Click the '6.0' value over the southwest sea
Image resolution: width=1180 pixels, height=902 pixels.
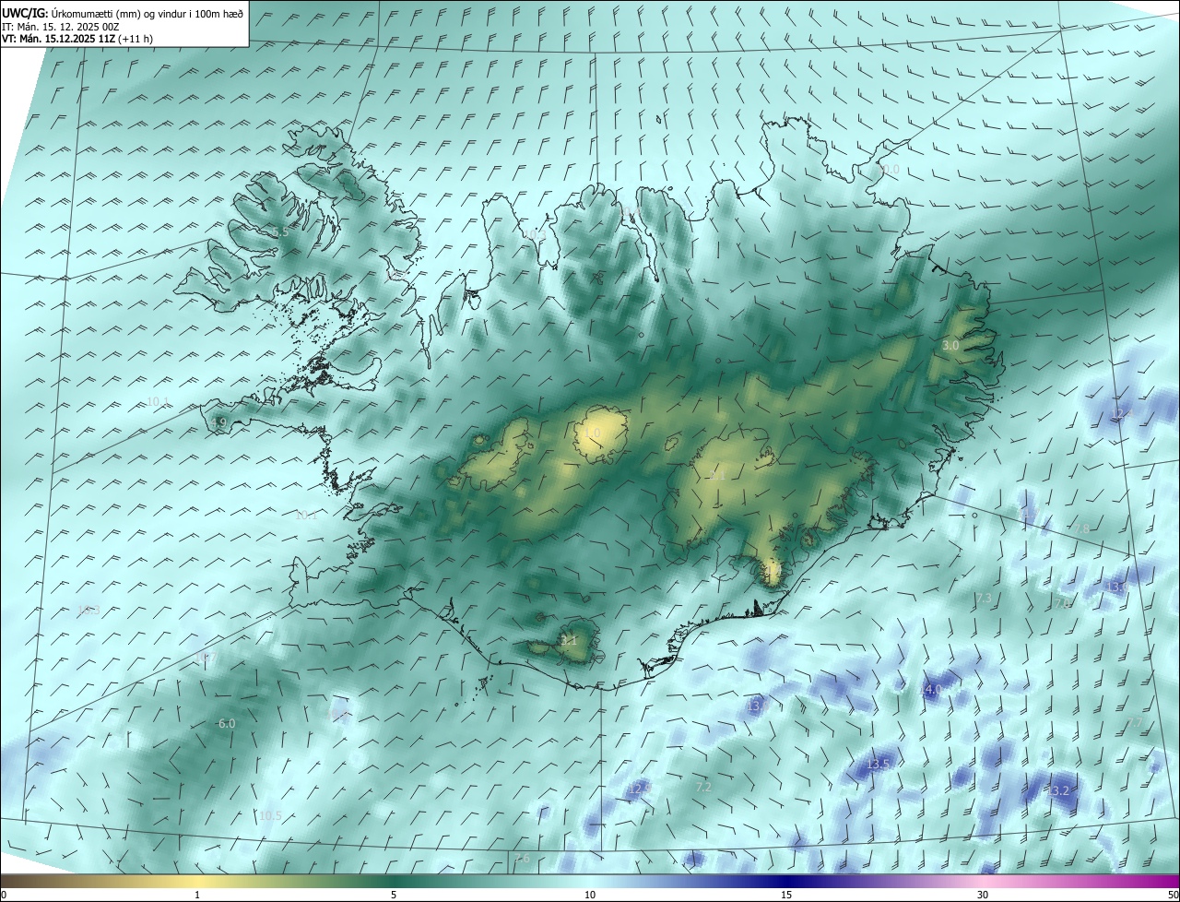coord(227,724)
